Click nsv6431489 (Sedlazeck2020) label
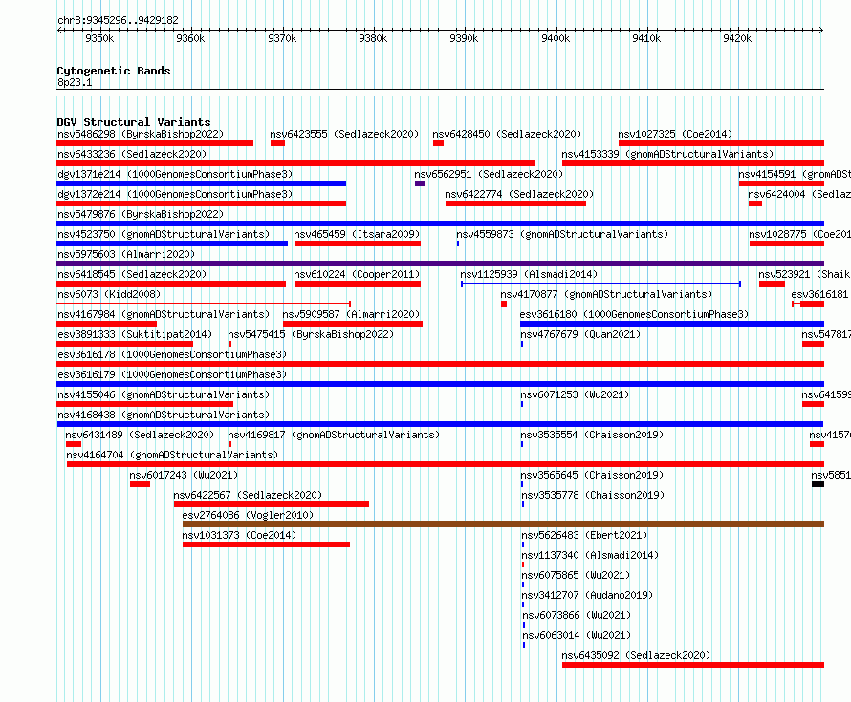The width and height of the screenshot is (851, 702). point(140,435)
